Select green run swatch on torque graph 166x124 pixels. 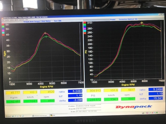pyautogui.click(x=3, y=26)
